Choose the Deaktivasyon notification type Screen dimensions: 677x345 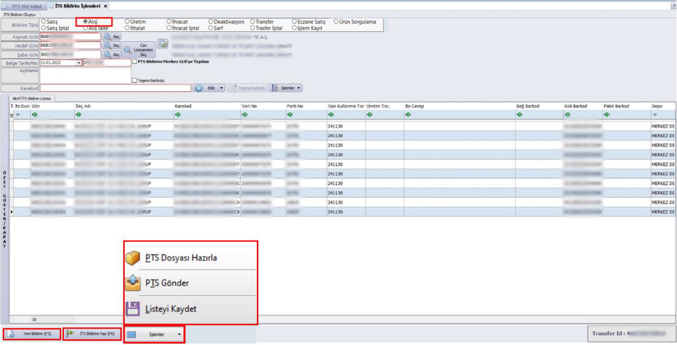pyautogui.click(x=211, y=21)
